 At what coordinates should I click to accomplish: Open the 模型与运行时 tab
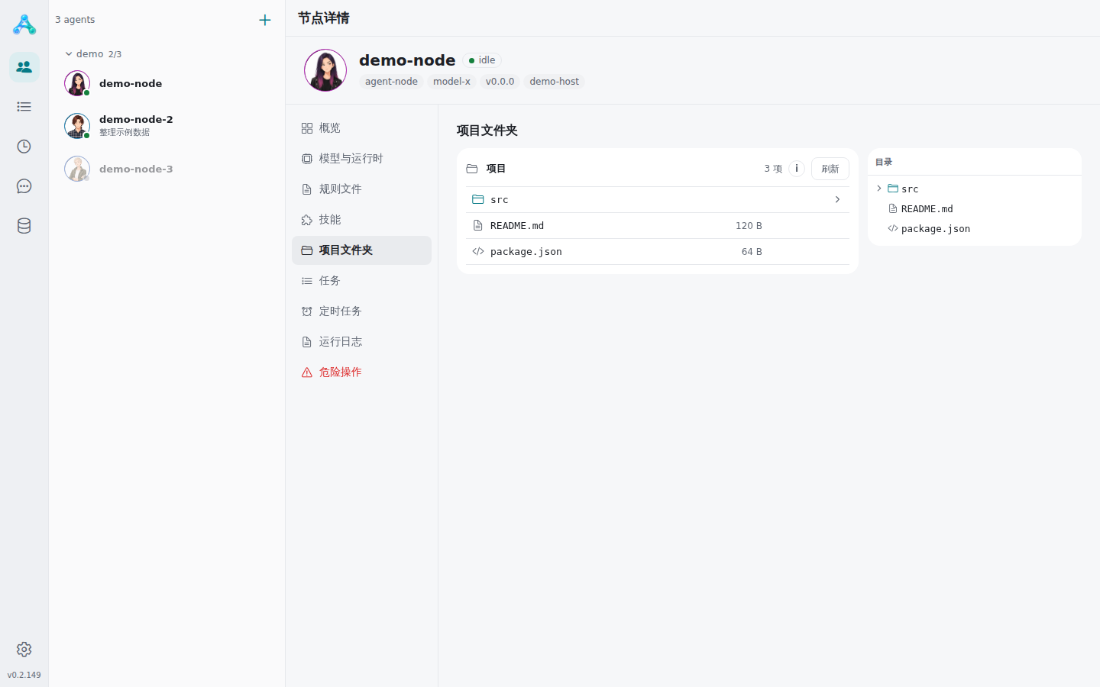(361, 159)
